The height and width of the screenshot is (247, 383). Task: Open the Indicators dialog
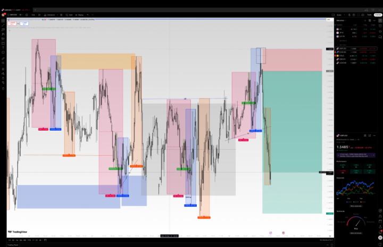[x=49, y=15]
